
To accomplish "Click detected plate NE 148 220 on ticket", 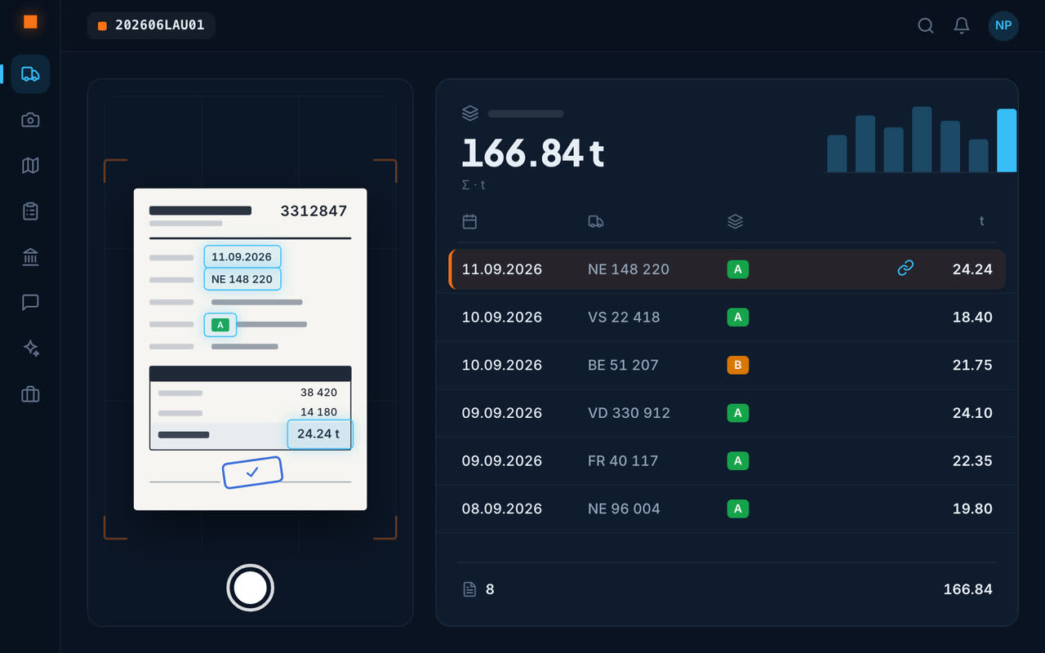I will coord(242,279).
